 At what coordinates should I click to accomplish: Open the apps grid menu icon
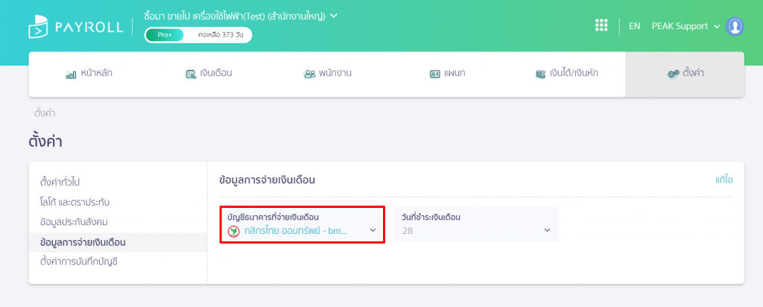tap(601, 26)
